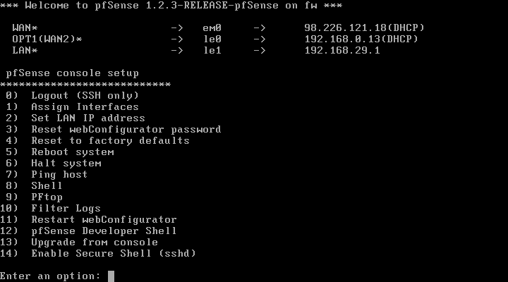Click the LAN address 192.168.29.1
This screenshot has height=282, width=508.
[x=342, y=51]
